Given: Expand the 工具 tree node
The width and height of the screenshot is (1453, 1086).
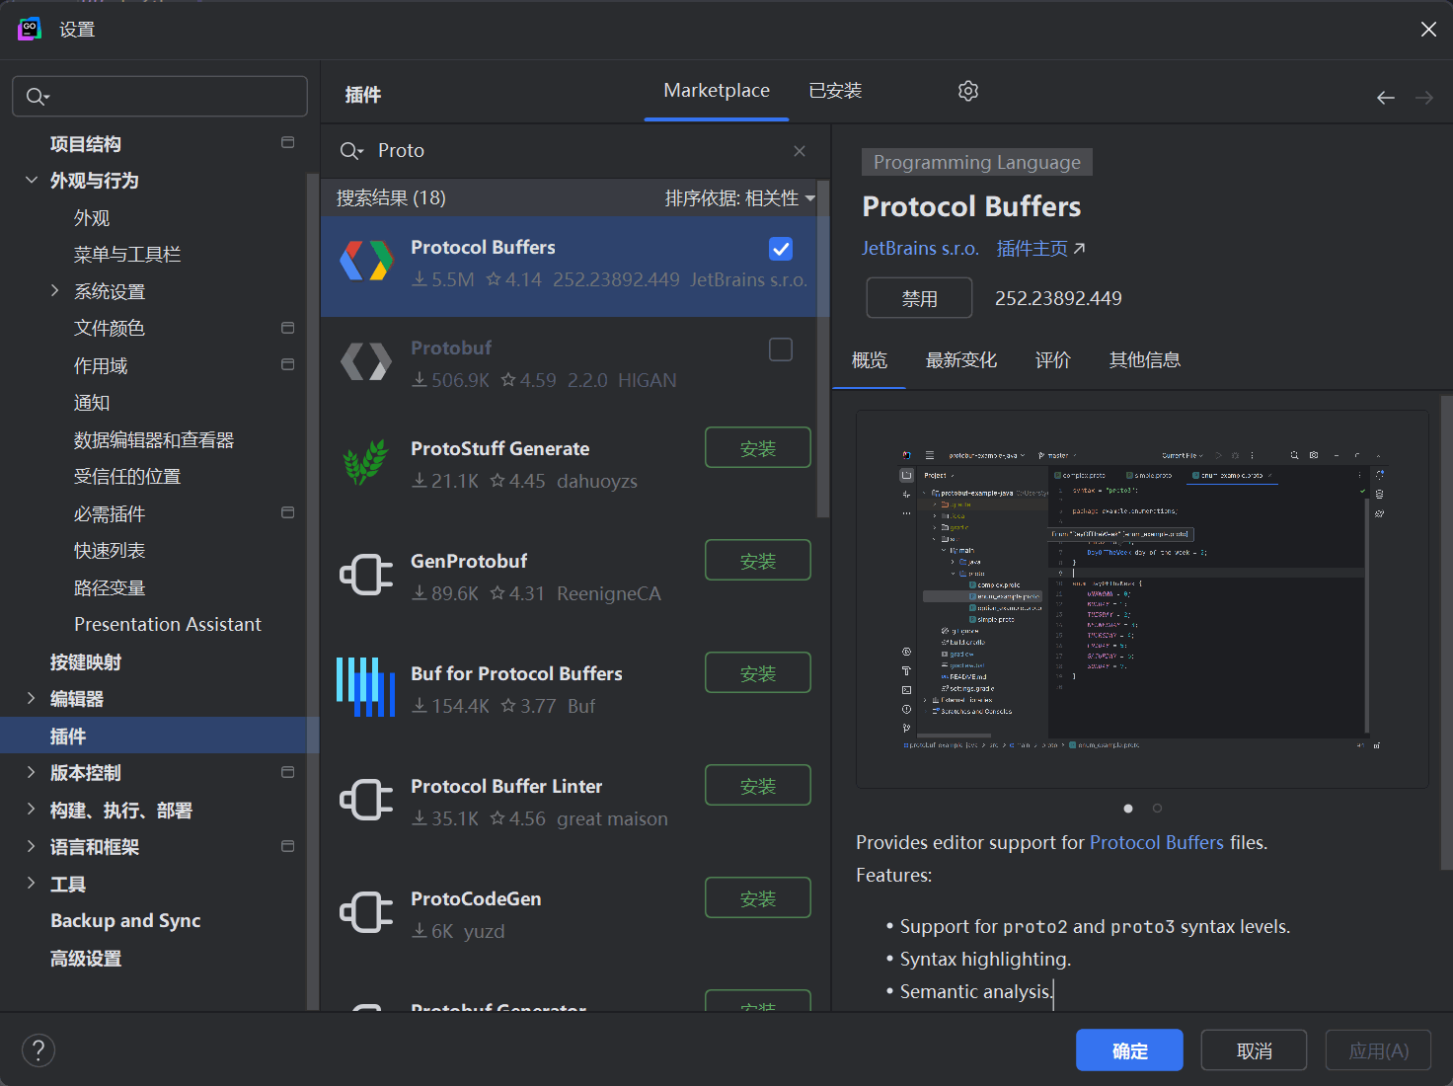Looking at the screenshot, I should pyautogui.click(x=32, y=884).
